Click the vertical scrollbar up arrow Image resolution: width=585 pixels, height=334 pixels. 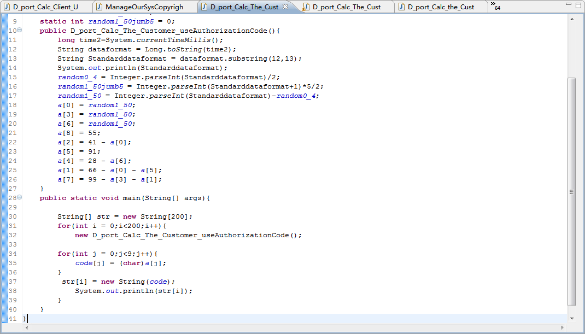pos(571,19)
